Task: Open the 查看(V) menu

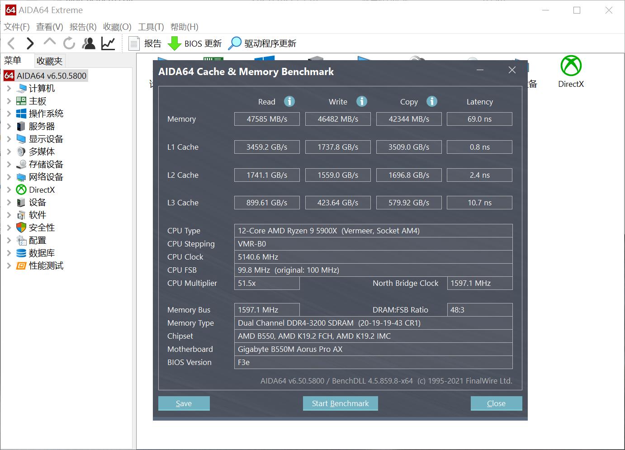Action: pyautogui.click(x=50, y=27)
